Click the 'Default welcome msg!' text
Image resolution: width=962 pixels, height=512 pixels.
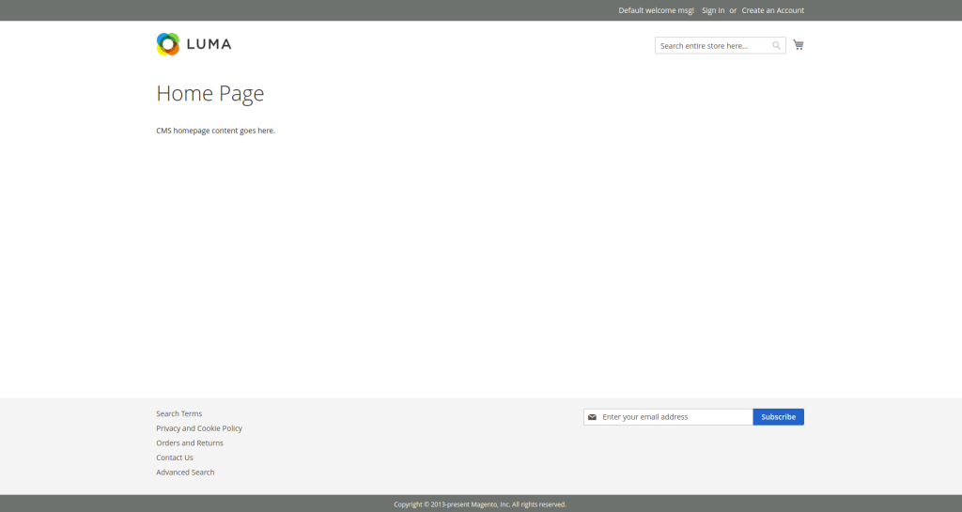656,10
